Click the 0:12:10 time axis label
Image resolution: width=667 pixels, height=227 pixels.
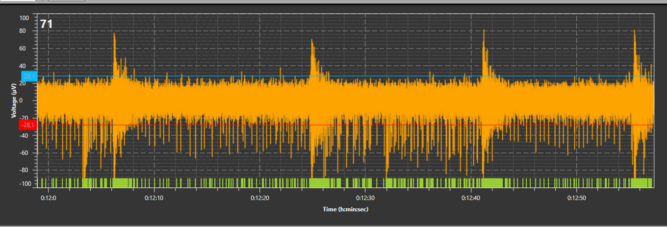(154, 198)
